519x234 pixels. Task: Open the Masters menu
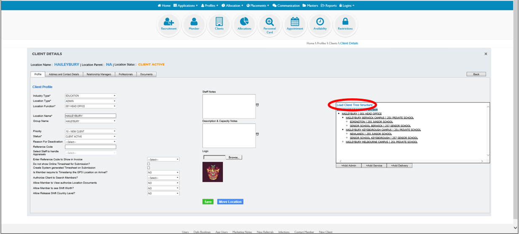pyautogui.click(x=310, y=5)
